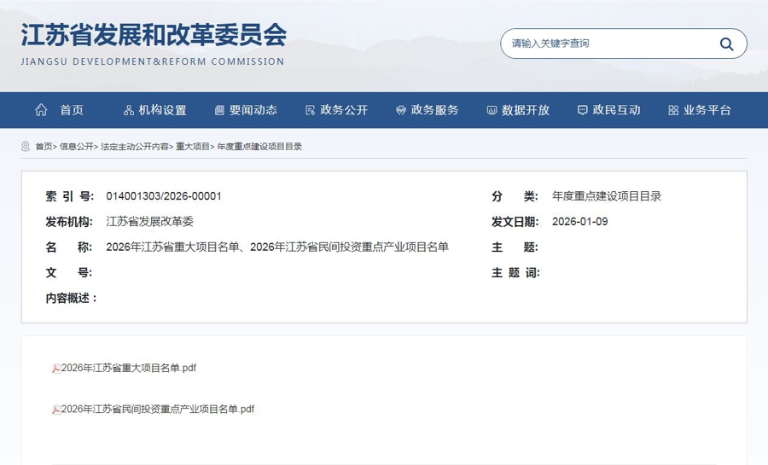
Task: Click the 政务公开 icon in navbar
Action: [310, 110]
